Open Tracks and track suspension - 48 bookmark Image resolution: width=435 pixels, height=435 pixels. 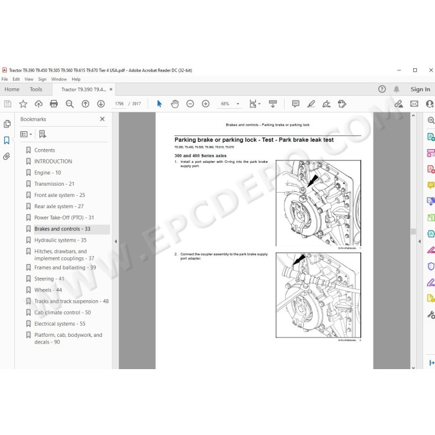coord(71,301)
